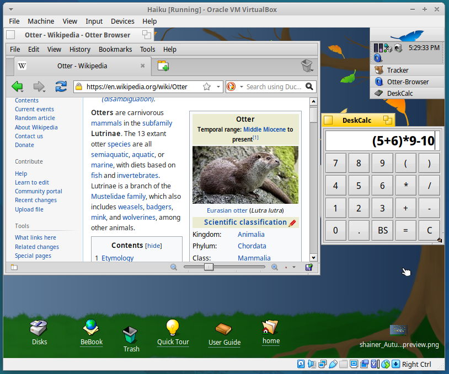Image resolution: width=449 pixels, height=374 pixels.
Task: Select DeskCalc in the Deskbar
Action: (x=407, y=93)
